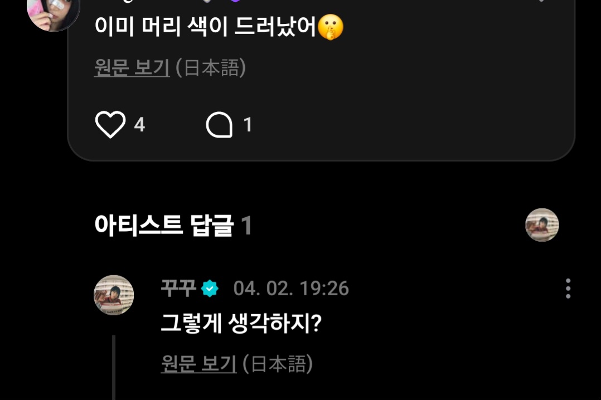Tap the (日本語) label under the fan's post

click(211, 67)
